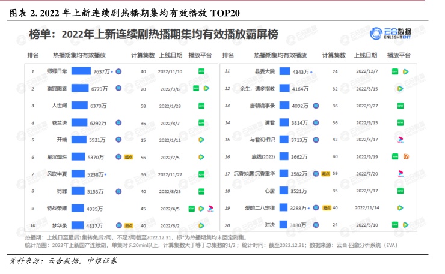
Task: Click the 超点 badge in the 星汉灿烂 row
Action: pyautogui.click(x=127, y=157)
